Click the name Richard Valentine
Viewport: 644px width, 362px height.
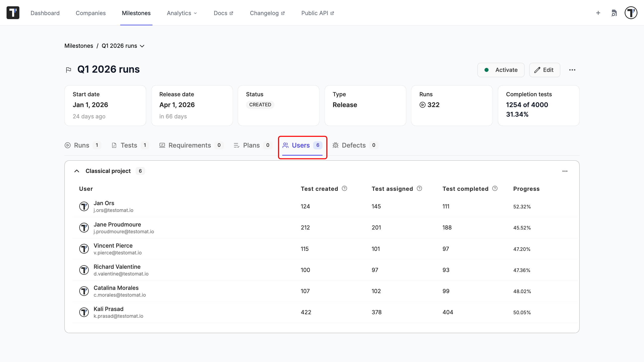[x=117, y=267]
